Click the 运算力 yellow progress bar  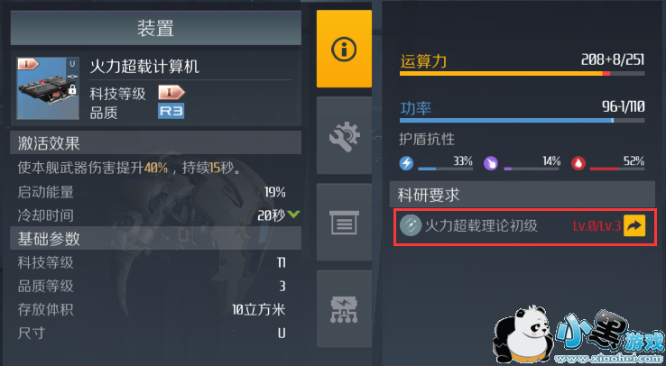pyautogui.click(x=522, y=73)
